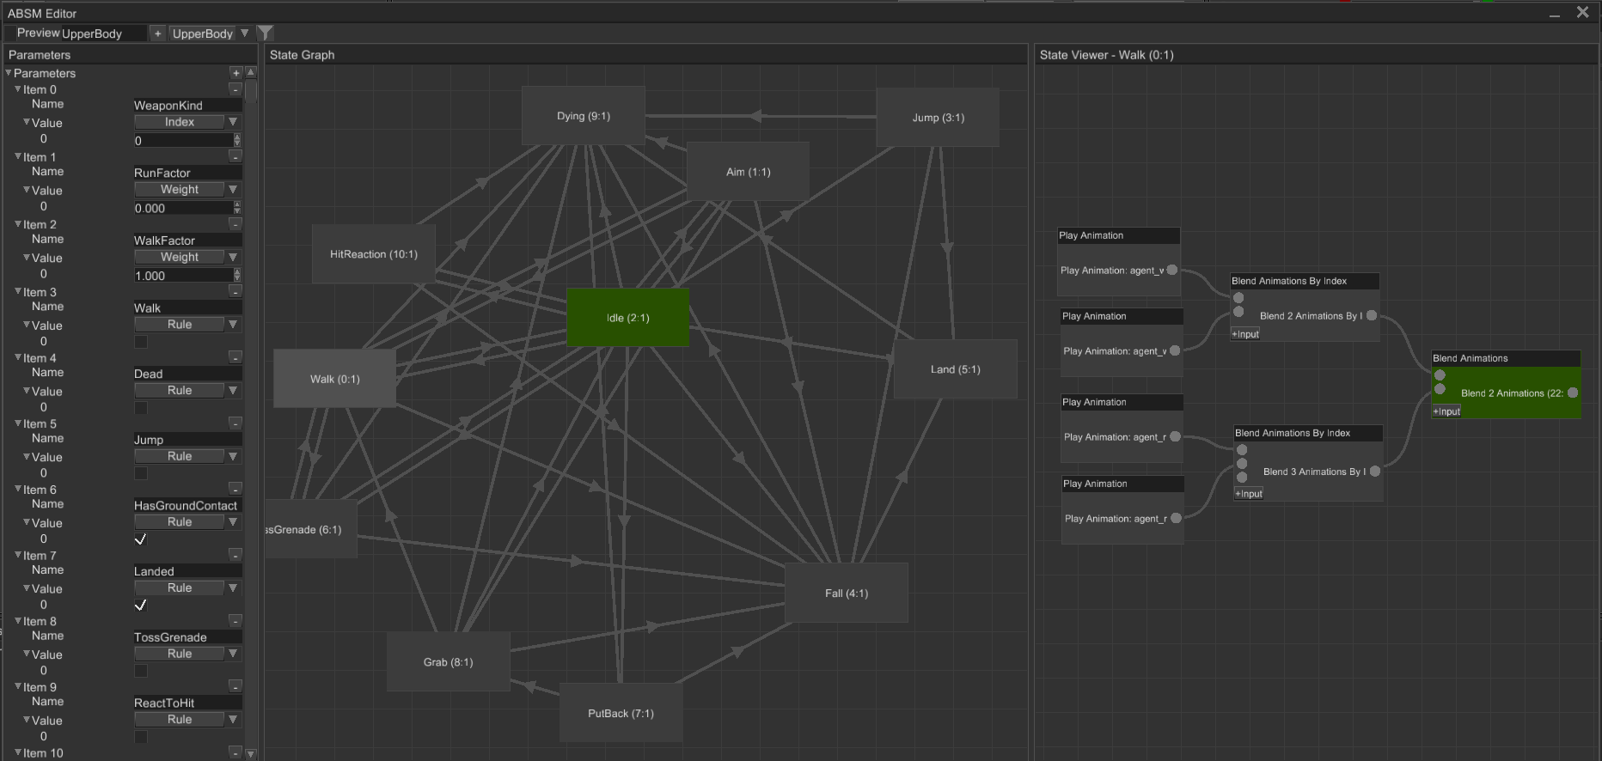
Task: Collapse the Item 1 tree node
Action: (x=18, y=157)
